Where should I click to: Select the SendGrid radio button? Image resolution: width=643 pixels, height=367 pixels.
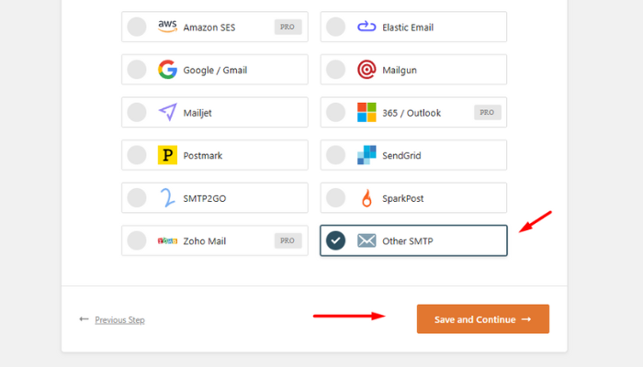[336, 155]
